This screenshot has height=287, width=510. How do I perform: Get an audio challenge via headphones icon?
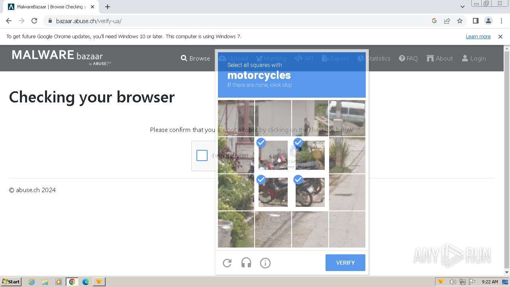(x=246, y=263)
